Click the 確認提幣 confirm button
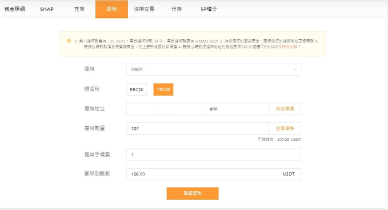Viewport: 388px width, 210px height. [192, 193]
